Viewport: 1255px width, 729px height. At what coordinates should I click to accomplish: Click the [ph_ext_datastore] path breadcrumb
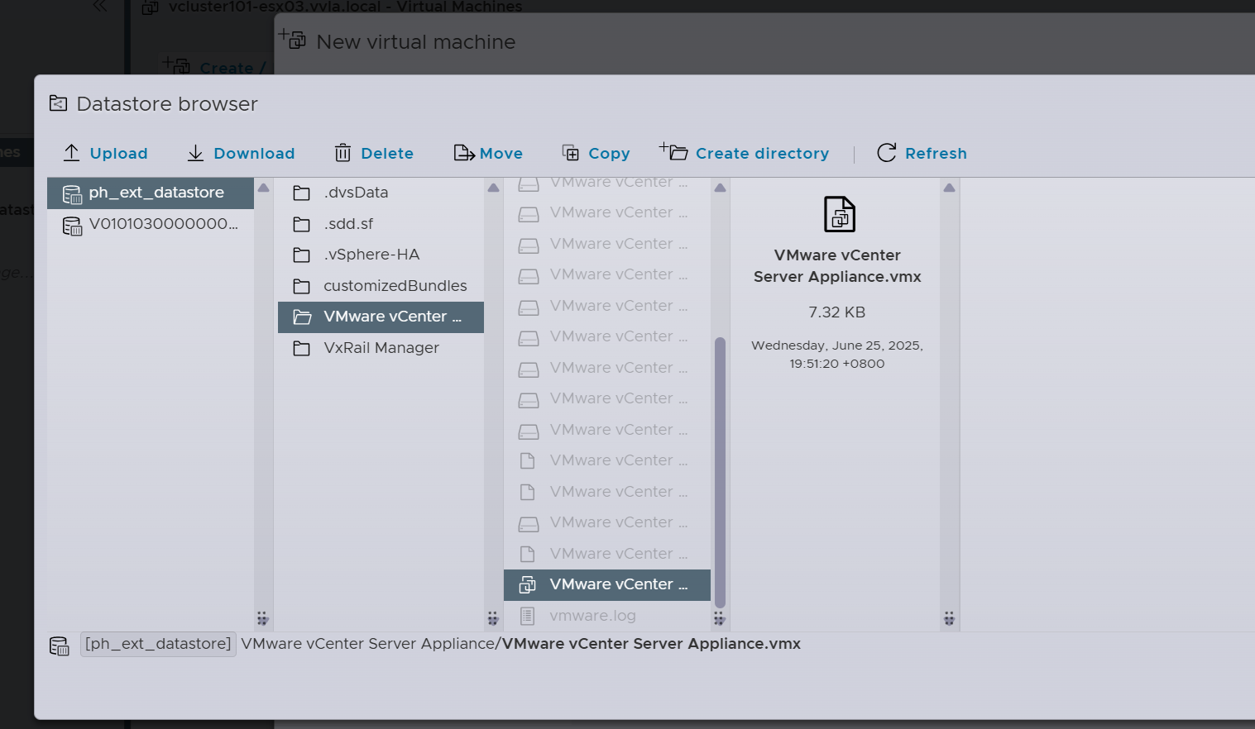pyautogui.click(x=158, y=644)
